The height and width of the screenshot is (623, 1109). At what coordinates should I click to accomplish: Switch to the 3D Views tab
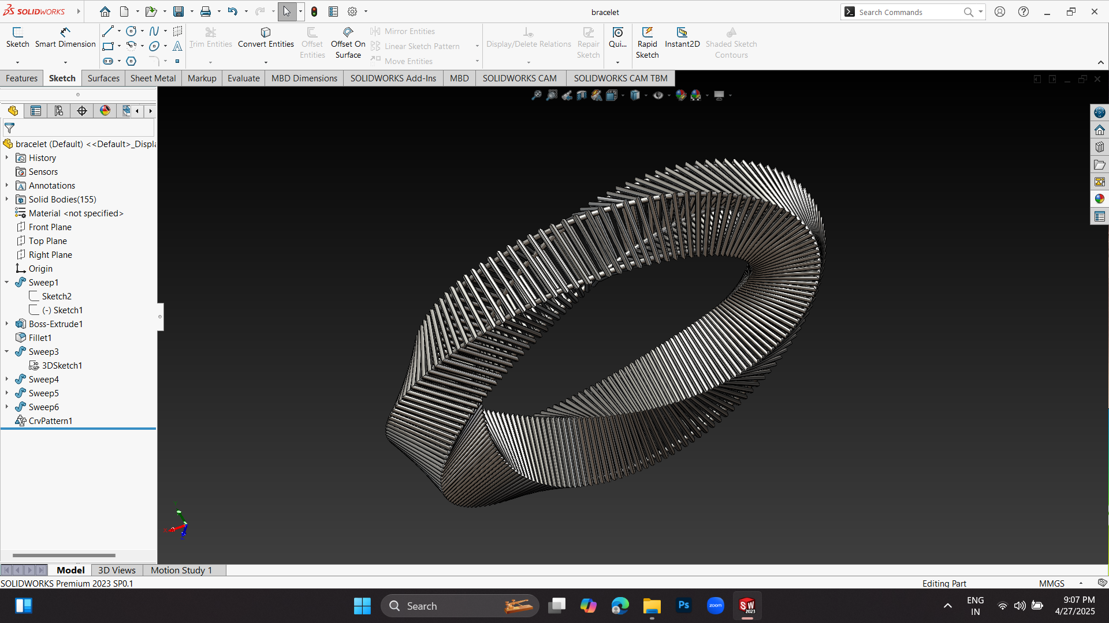click(117, 570)
